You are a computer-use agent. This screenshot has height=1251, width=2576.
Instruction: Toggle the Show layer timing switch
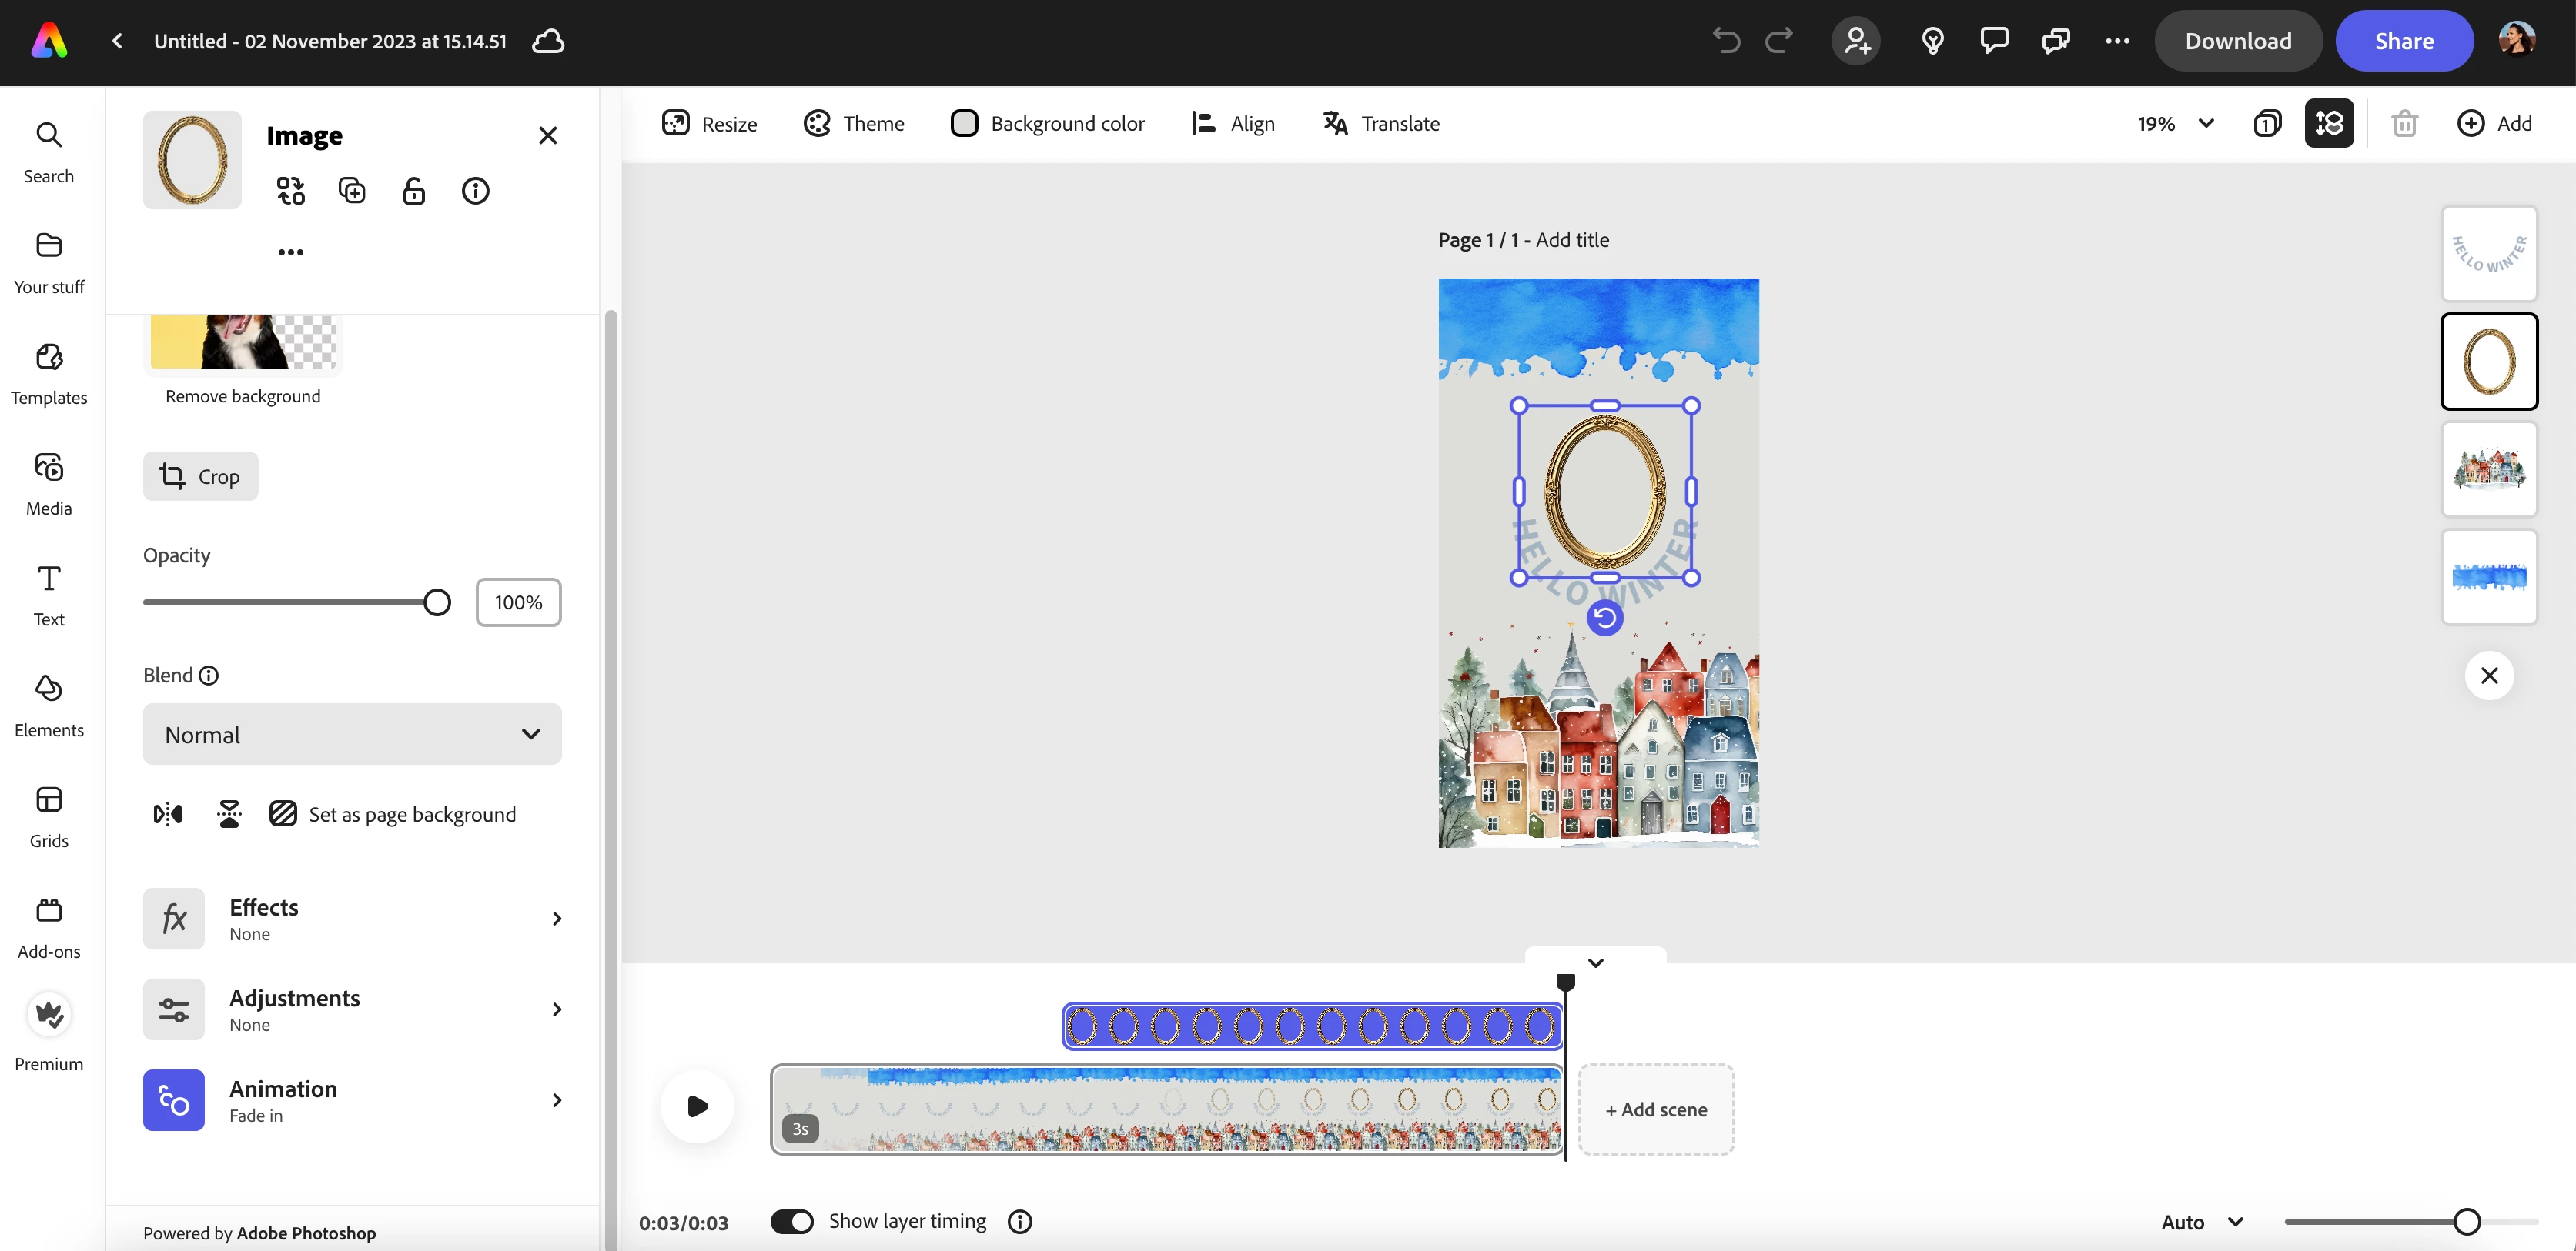pyautogui.click(x=792, y=1221)
